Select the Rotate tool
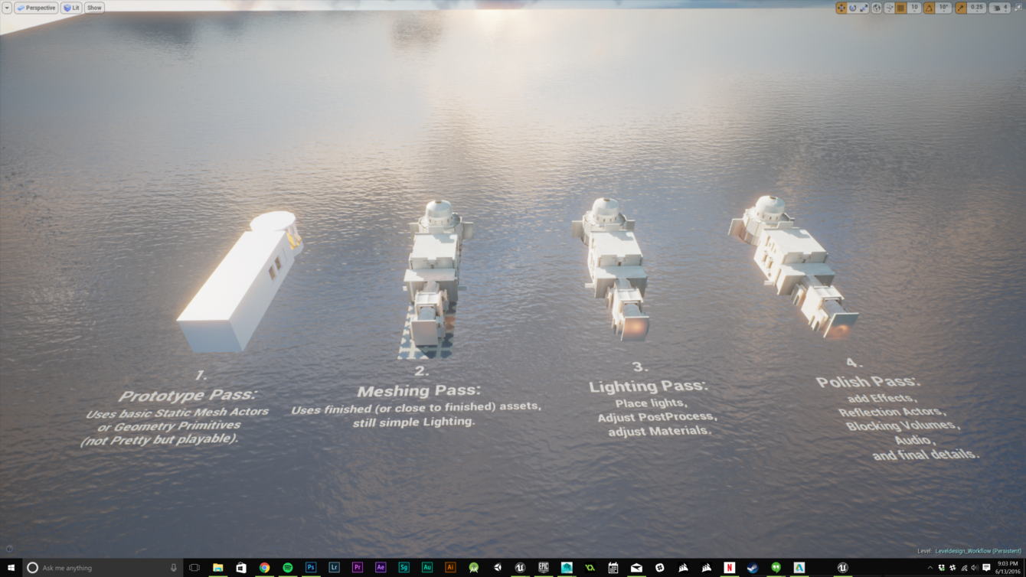Viewport: 1026px width, 577px height. (853, 7)
